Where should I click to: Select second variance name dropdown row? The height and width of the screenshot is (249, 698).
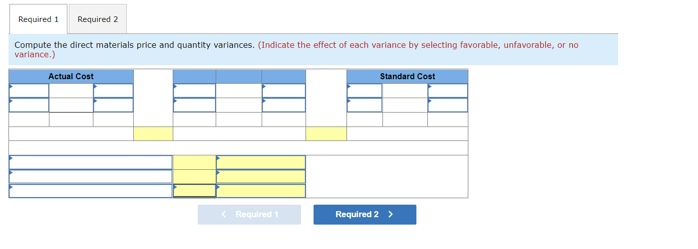pos(91,176)
